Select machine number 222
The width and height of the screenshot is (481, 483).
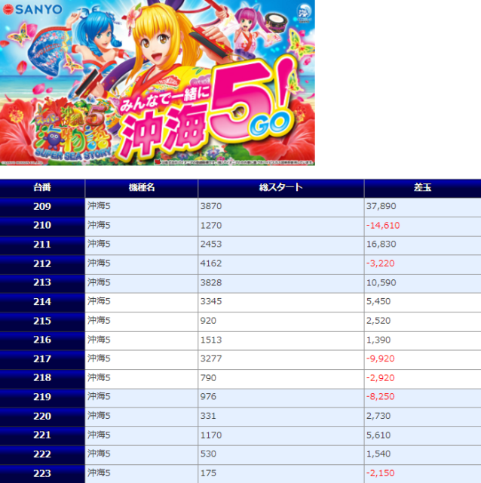coord(42,454)
